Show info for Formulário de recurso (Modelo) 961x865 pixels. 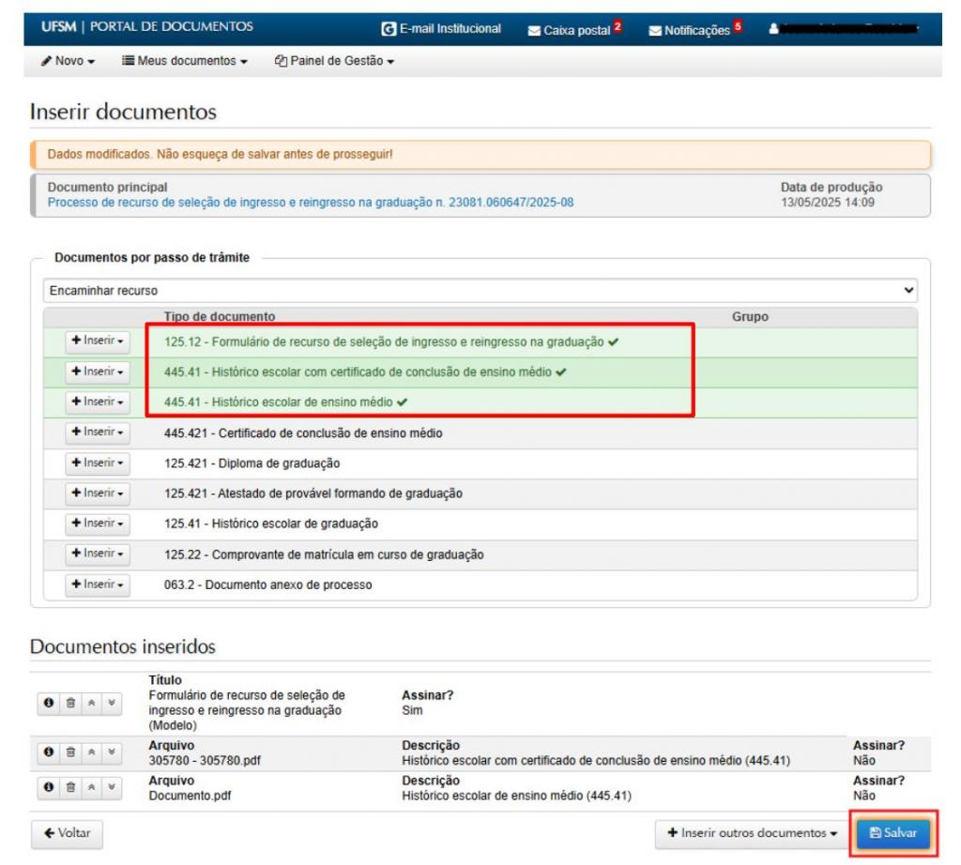49,703
